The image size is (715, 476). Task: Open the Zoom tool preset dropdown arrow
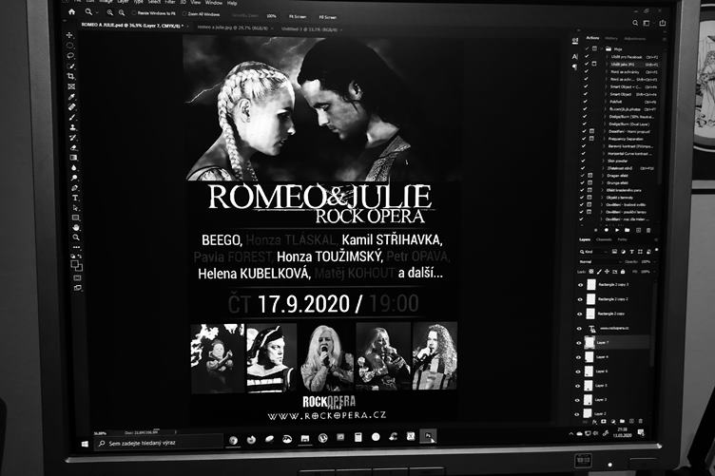tap(96, 12)
